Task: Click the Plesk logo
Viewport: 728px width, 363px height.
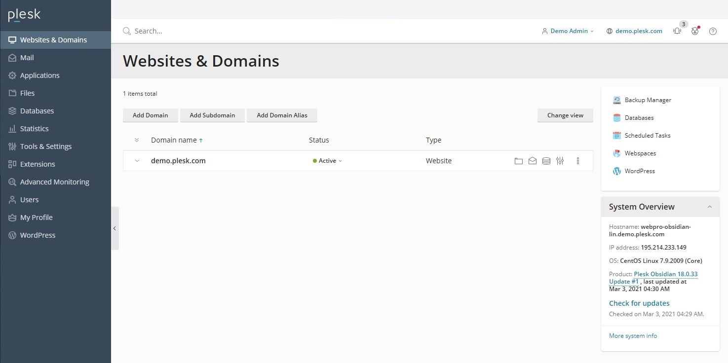Action: (24, 15)
